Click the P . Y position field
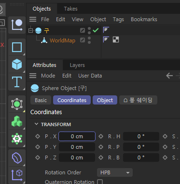This screenshot has height=184, width=180. pyautogui.click(x=77, y=147)
